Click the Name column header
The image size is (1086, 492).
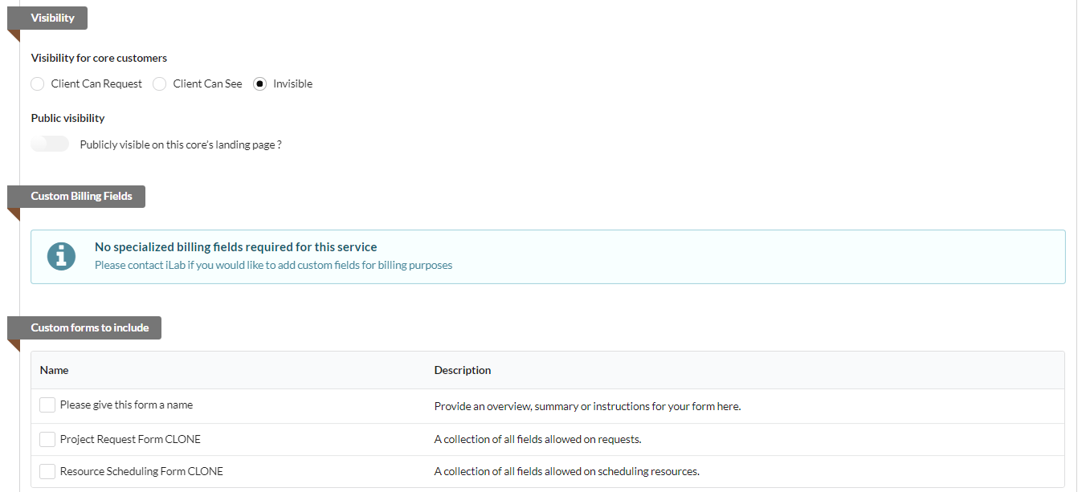(x=55, y=370)
